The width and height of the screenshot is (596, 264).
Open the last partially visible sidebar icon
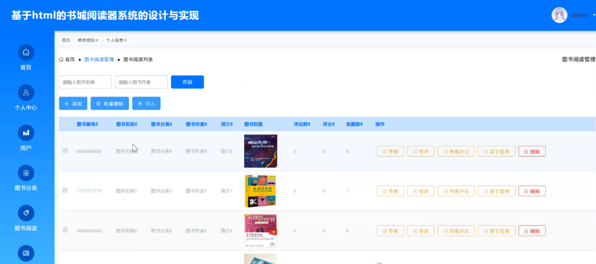pos(26,253)
